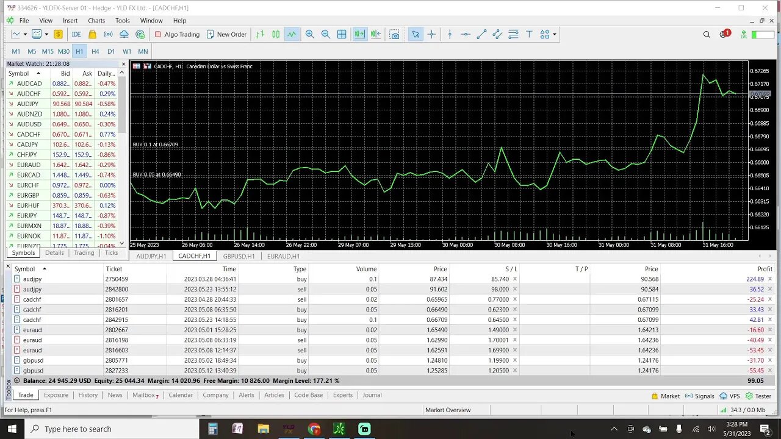
Task: Open the shapes objects dropdown arrow
Action: pyautogui.click(x=554, y=34)
